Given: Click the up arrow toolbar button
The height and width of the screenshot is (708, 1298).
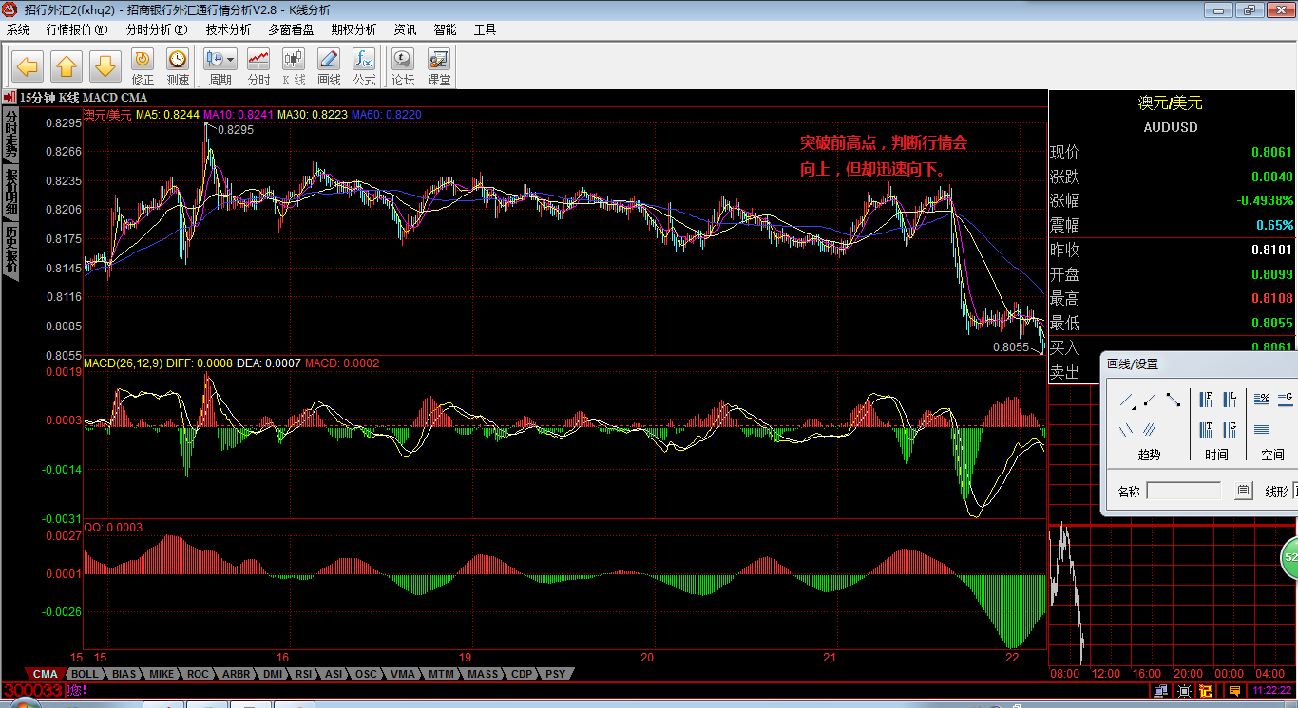Looking at the screenshot, I should (x=66, y=66).
